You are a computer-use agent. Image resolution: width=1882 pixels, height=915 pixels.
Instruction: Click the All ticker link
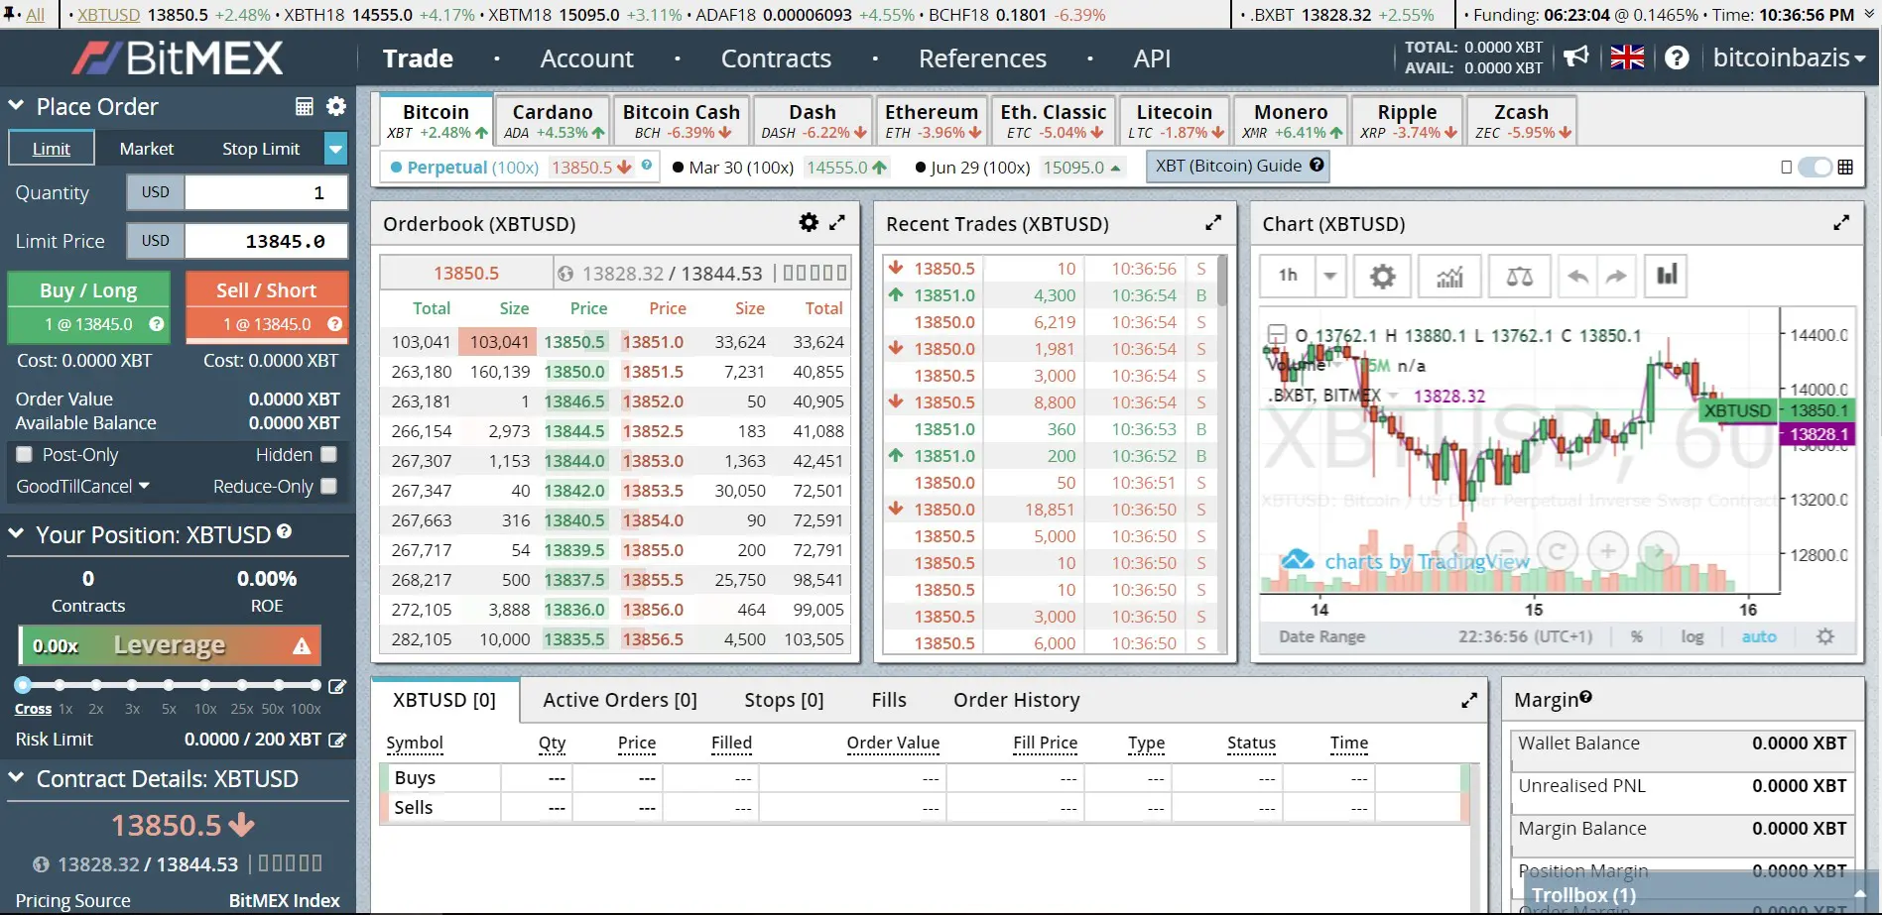tap(35, 15)
